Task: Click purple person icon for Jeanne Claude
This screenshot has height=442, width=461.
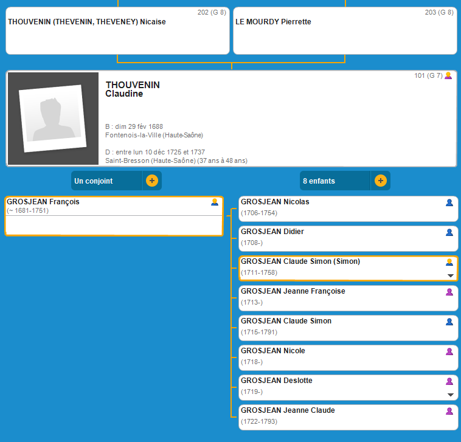Action: (x=449, y=411)
